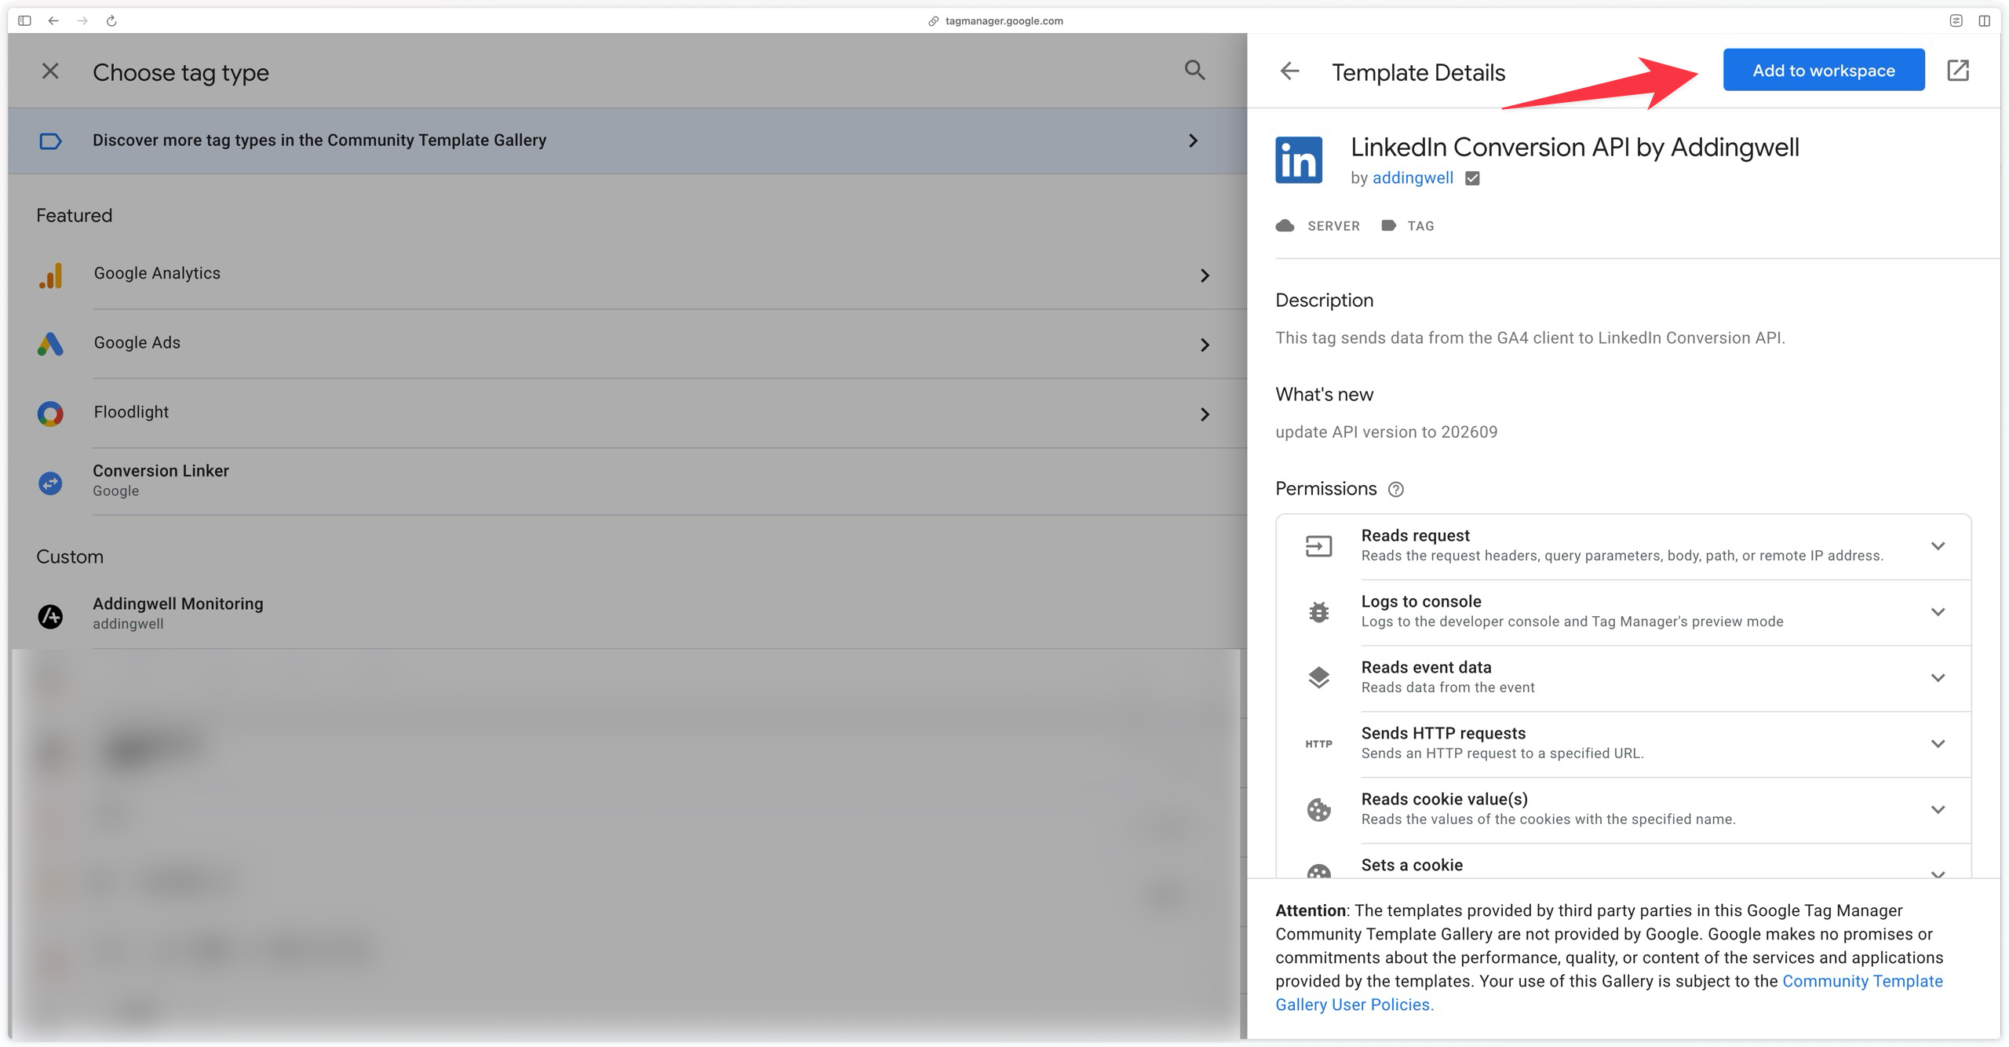Select the Addingwell Monitoring custom tag

pos(627,615)
